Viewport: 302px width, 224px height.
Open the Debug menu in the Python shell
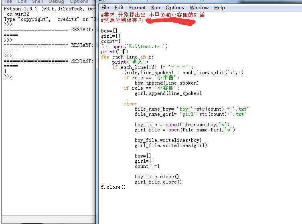56,2
